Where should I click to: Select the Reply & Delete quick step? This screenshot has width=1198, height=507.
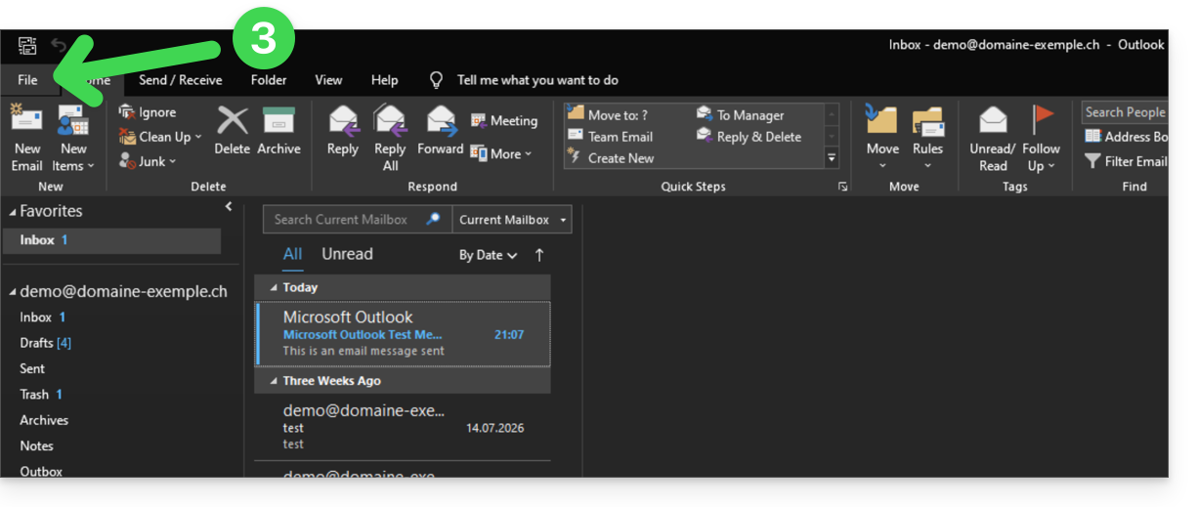point(749,137)
